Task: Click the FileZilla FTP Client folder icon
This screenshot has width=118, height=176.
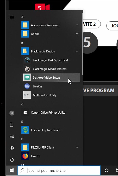Action: point(25,147)
